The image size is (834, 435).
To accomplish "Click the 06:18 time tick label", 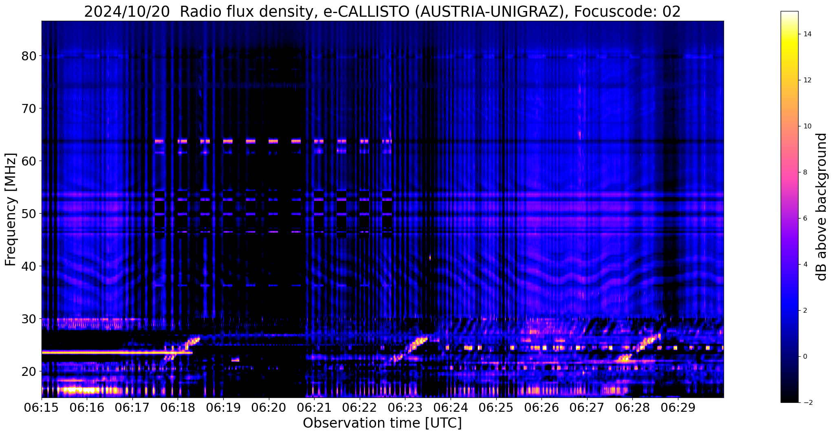I will pos(178,407).
